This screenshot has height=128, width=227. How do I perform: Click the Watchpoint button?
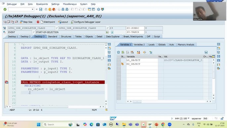(x=48, y=22)
